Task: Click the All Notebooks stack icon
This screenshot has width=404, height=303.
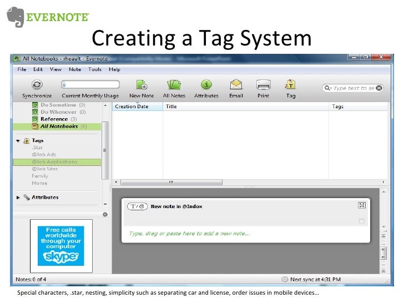Action: 35,127
